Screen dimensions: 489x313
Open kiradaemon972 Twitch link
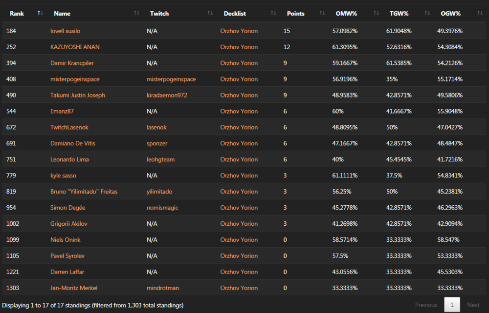(x=167, y=96)
